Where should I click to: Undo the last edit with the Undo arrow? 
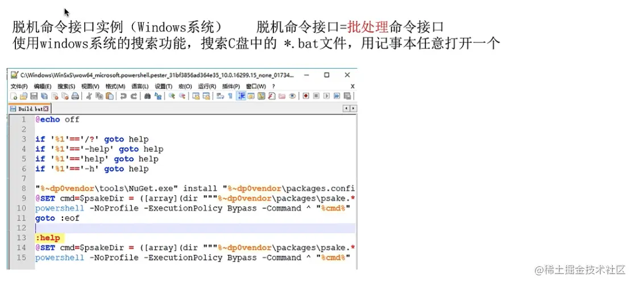(x=123, y=96)
